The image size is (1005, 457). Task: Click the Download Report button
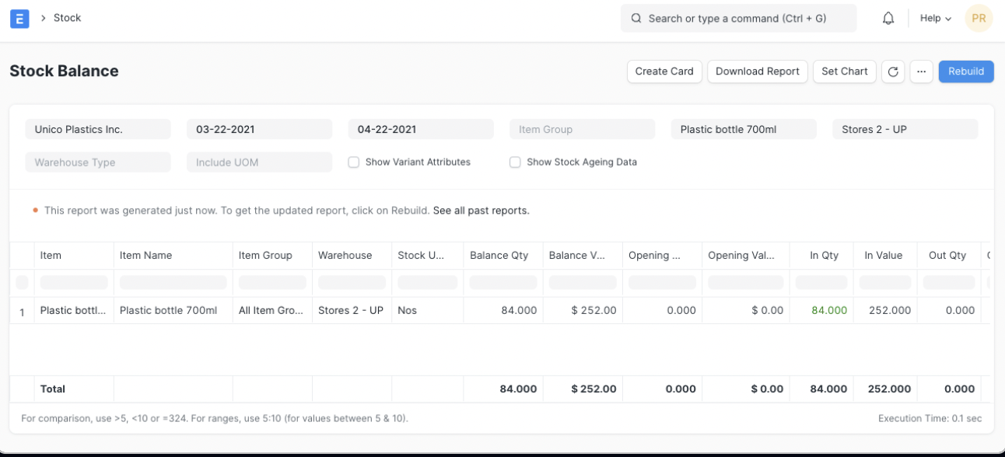pos(757,72)
